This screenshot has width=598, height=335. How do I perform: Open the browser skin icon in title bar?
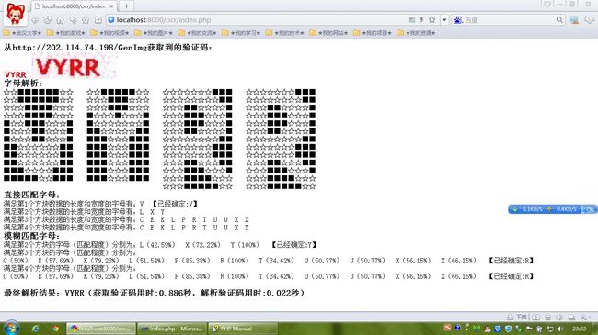coord(547,5)
